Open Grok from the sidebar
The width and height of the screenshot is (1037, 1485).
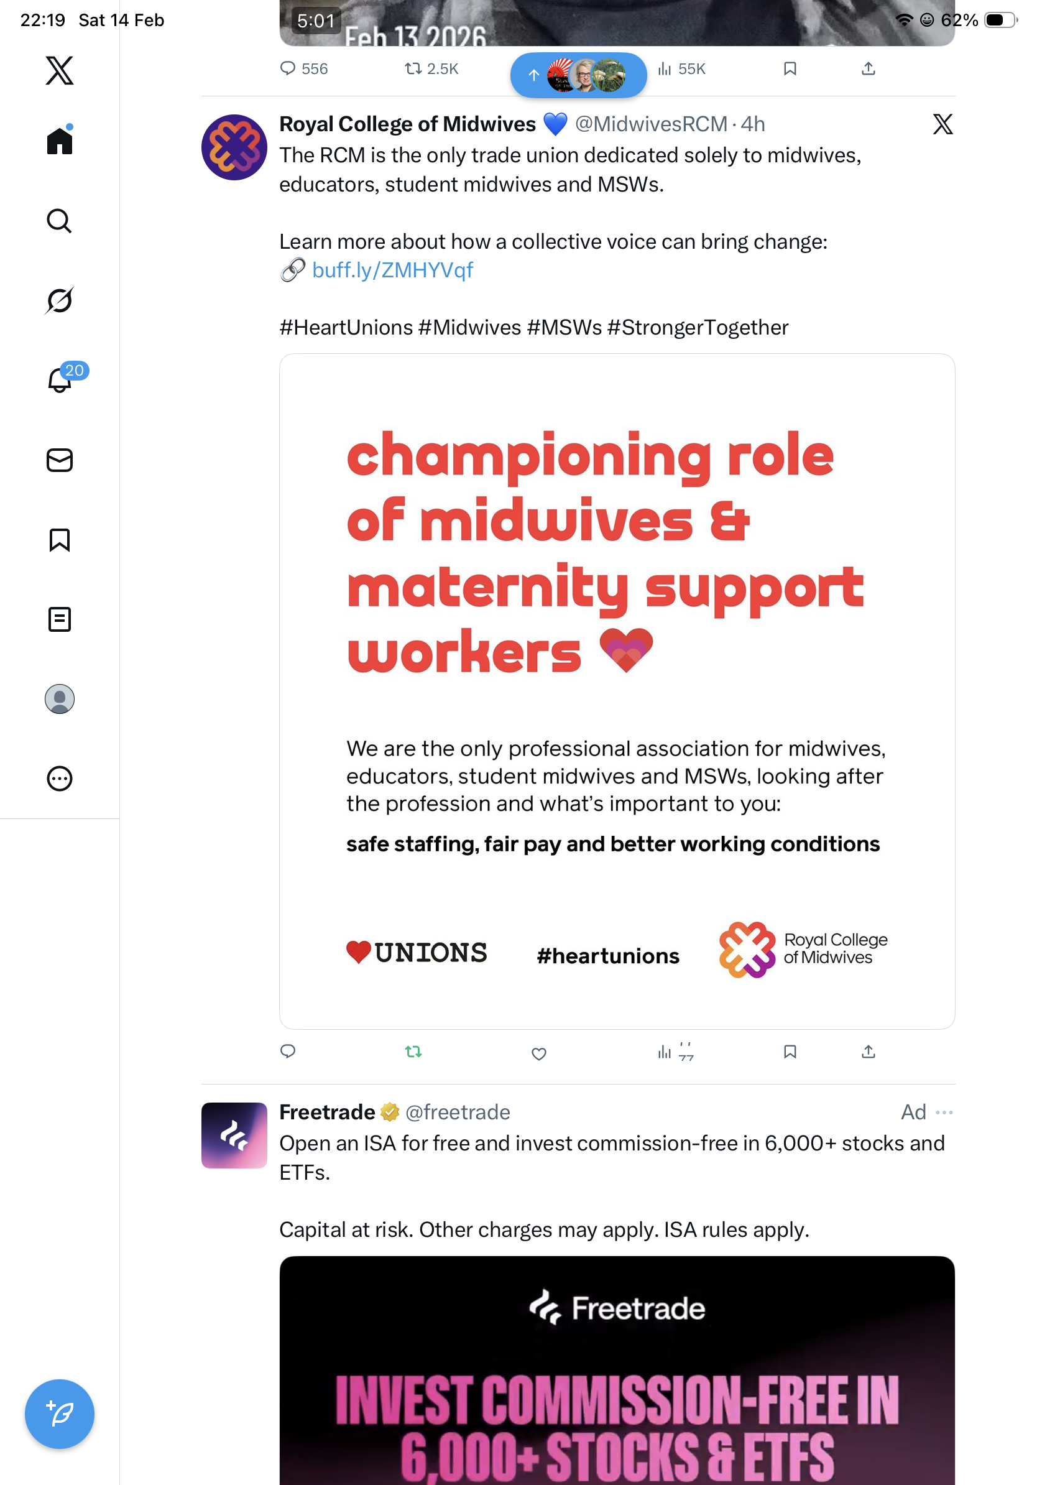[x=59, y=301]
